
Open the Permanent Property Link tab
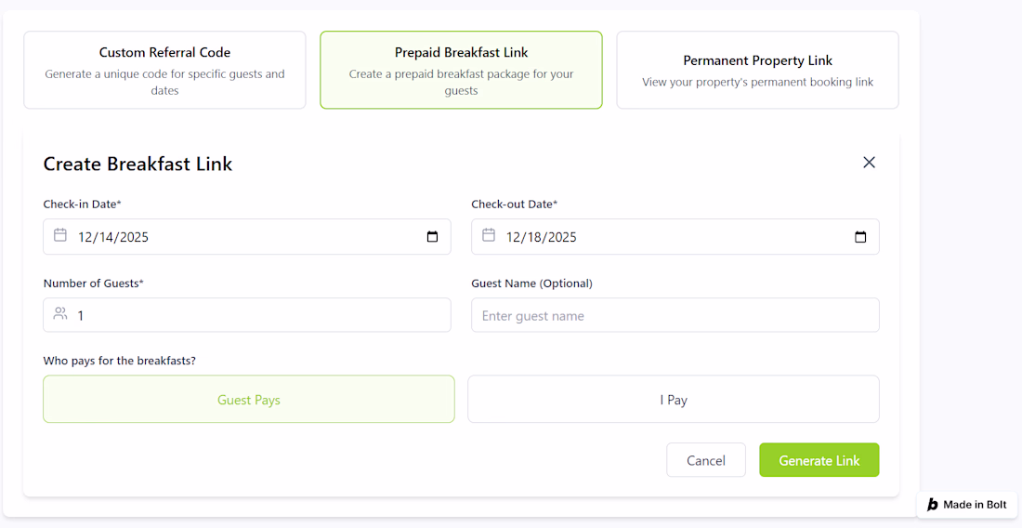coord(757,70)
